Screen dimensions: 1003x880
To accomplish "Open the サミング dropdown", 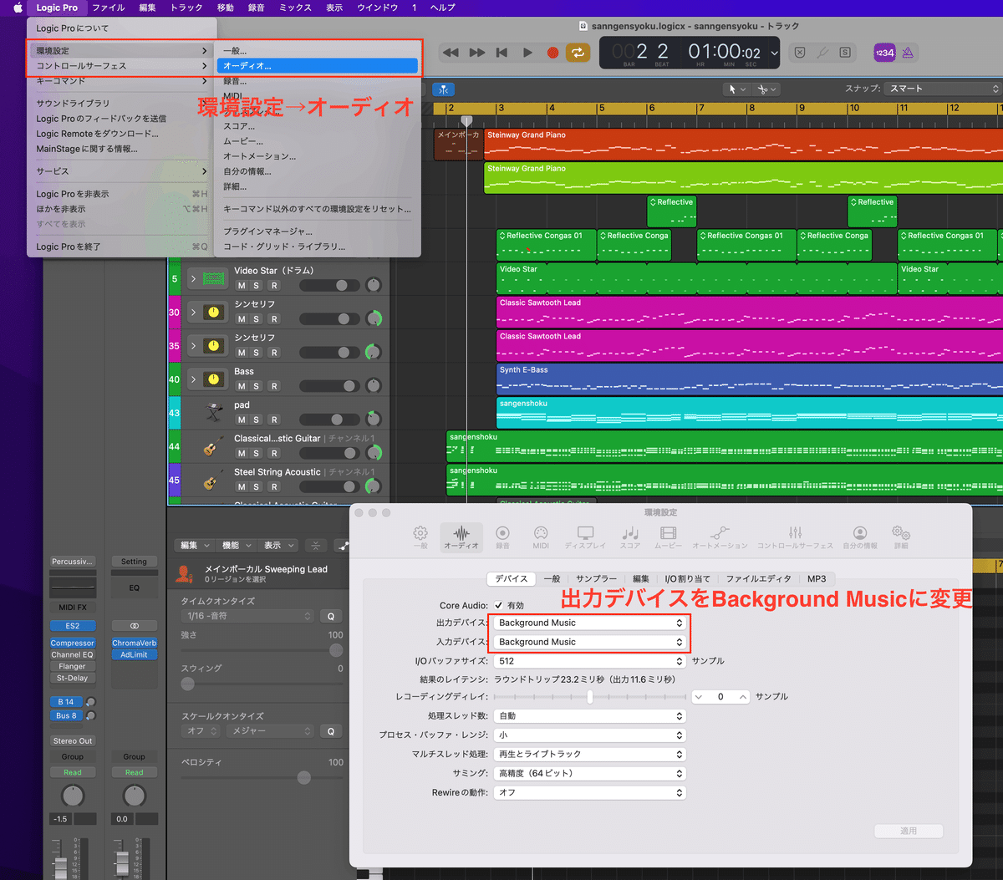I will [590, 773].
